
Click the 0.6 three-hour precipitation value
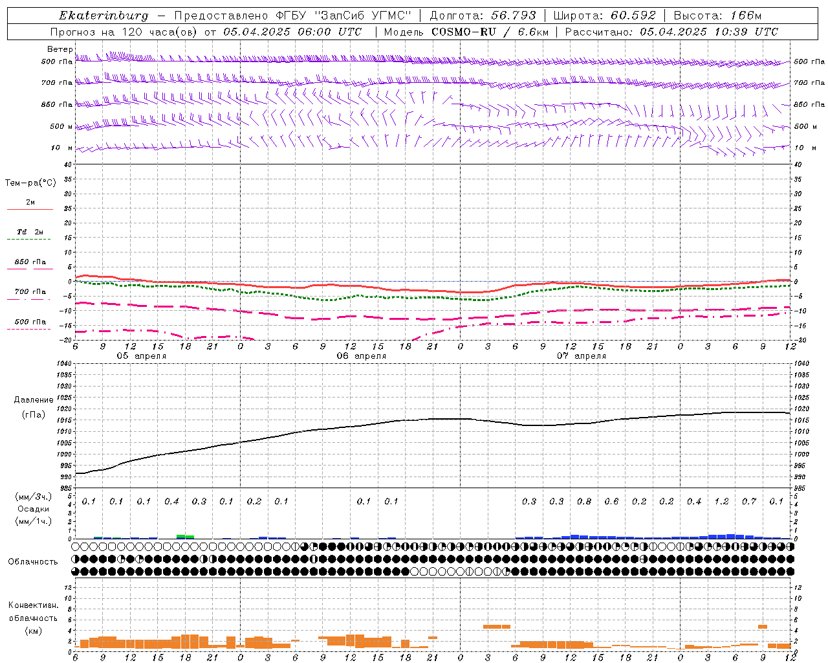pyautogui.click(x=611, y=501)
